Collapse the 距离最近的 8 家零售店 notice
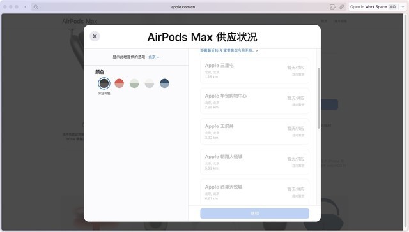Image resolution: width=409 pixels, height=232 pixels. point(229,51)
